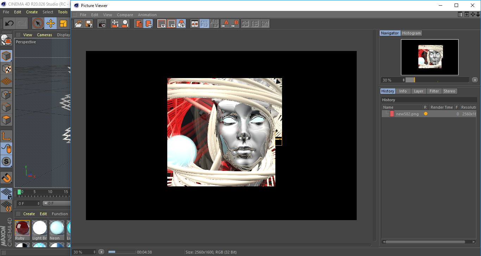
Task: Click the Animate Second AB compare icon
Action: (265, 24)
